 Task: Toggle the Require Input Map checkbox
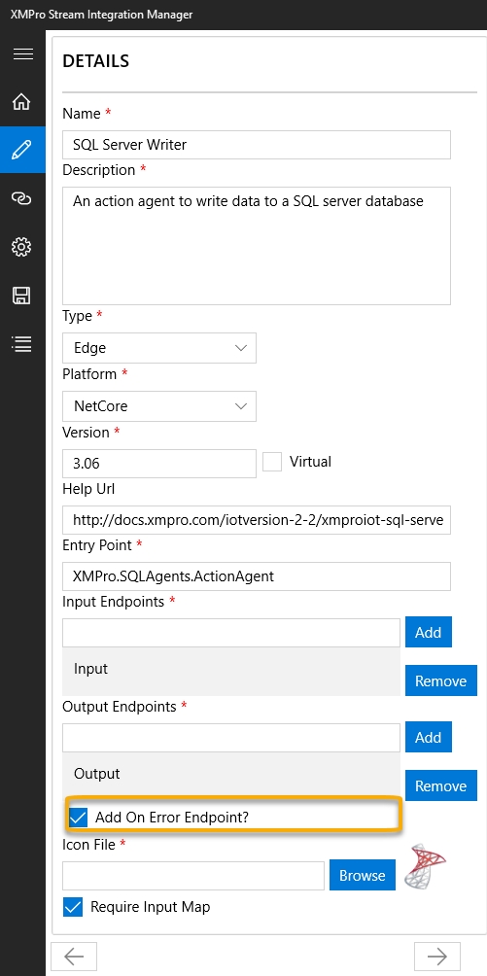coord(73,907)
